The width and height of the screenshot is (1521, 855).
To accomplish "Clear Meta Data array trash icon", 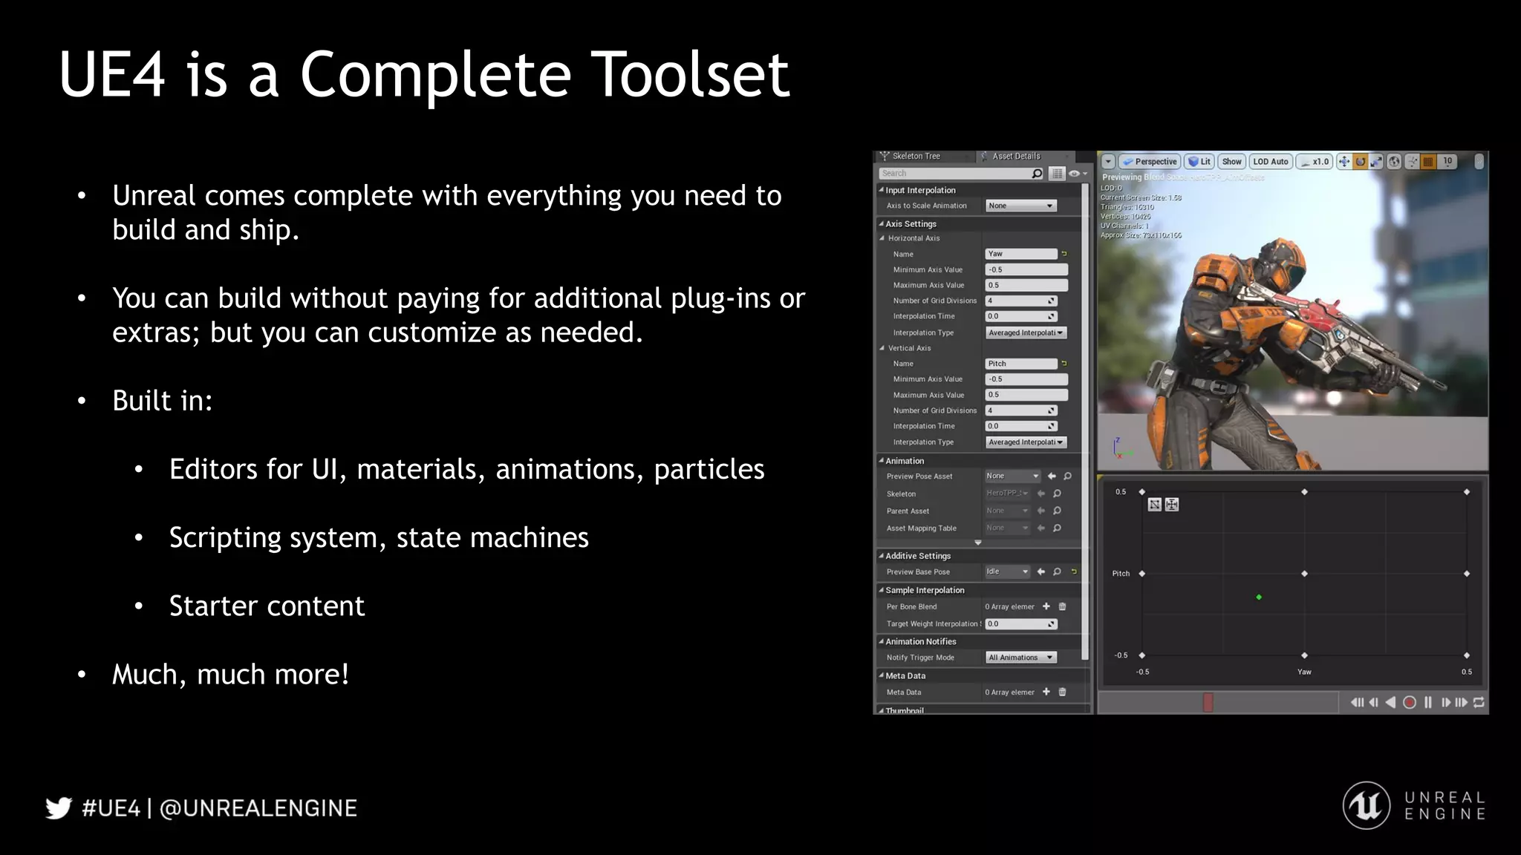I will click(1062, 692).
